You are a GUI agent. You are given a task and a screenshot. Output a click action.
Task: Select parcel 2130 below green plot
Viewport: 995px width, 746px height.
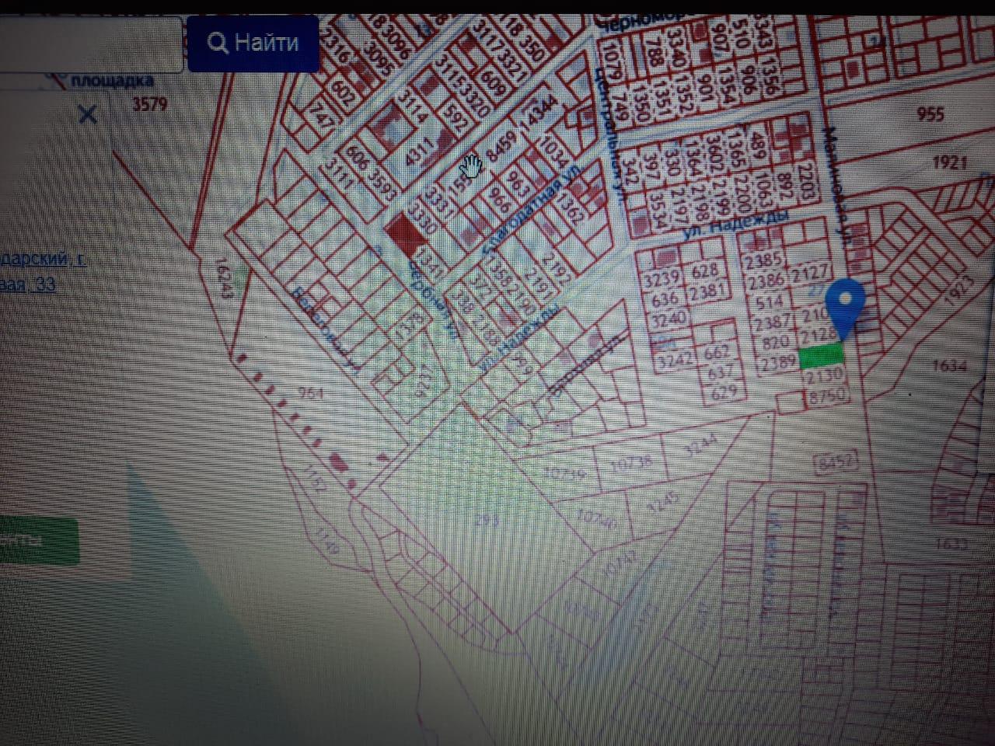pos(822,378)
